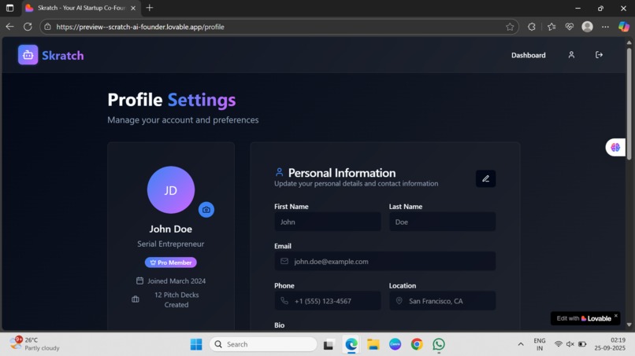Screen dimensions: 635x356
Task: Click Edit with Lovable badge
Action: tap(584, 318)
